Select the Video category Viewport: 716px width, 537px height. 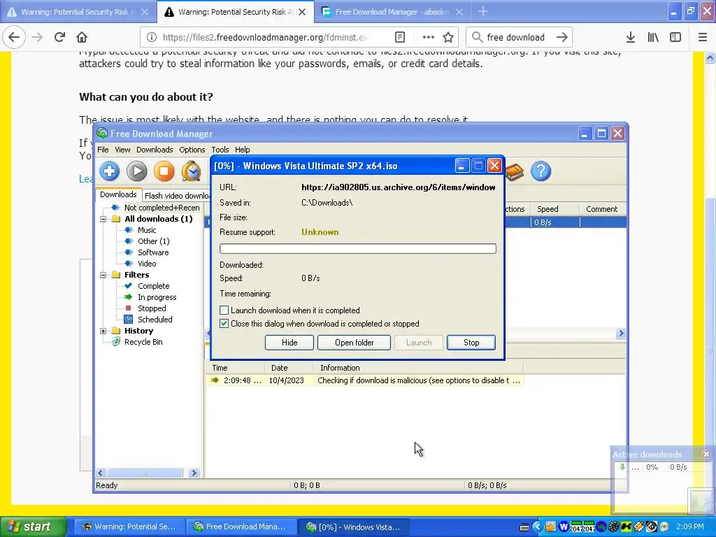147,264
